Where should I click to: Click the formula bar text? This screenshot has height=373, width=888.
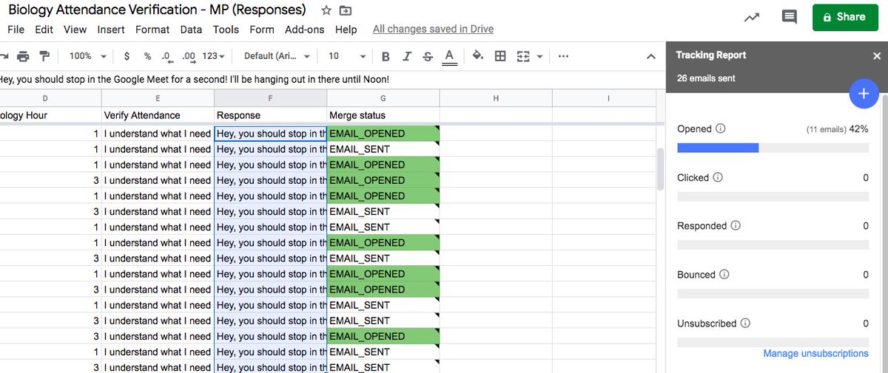coord(194,78)
